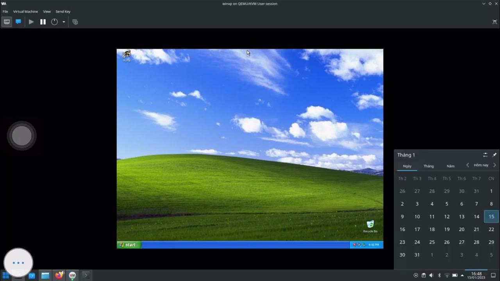Viewport: 500px width, 281px height.
Task: Open the calendar configure settings icon
Action: click(x=485, y=155)
